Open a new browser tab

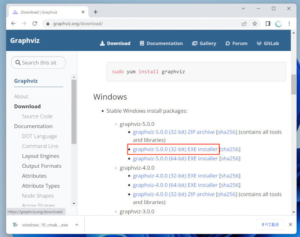[x=96, y=12]
